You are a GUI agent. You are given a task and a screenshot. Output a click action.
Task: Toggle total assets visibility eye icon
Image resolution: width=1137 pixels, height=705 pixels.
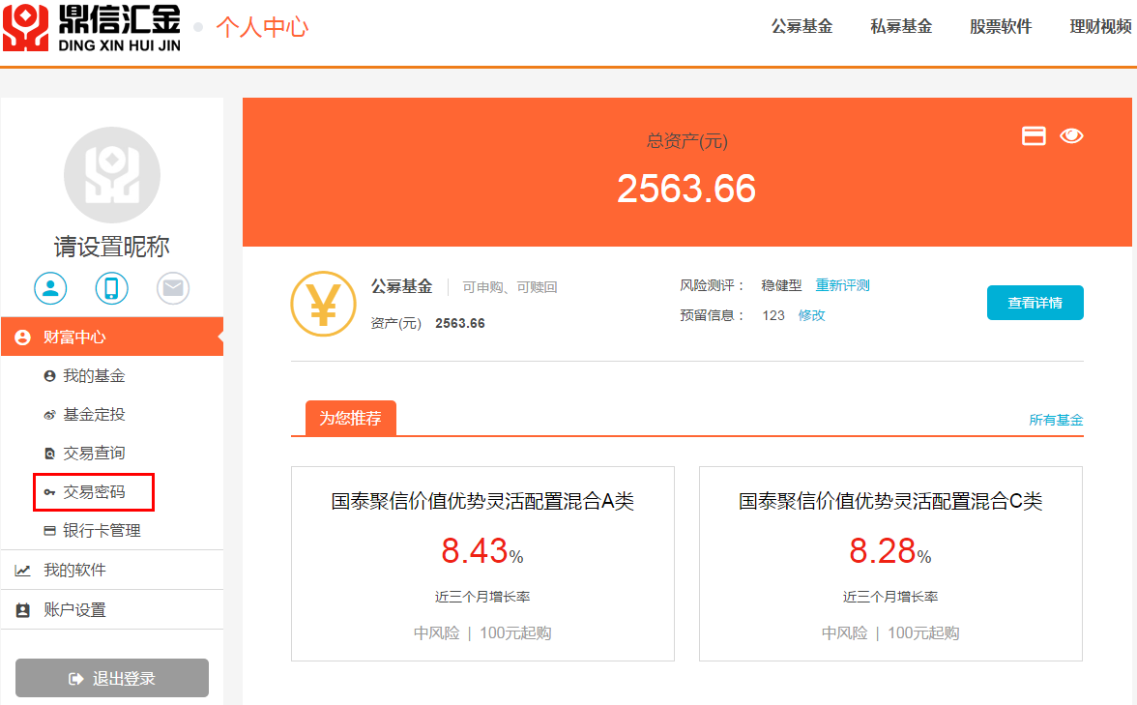tap(1071, 136)
